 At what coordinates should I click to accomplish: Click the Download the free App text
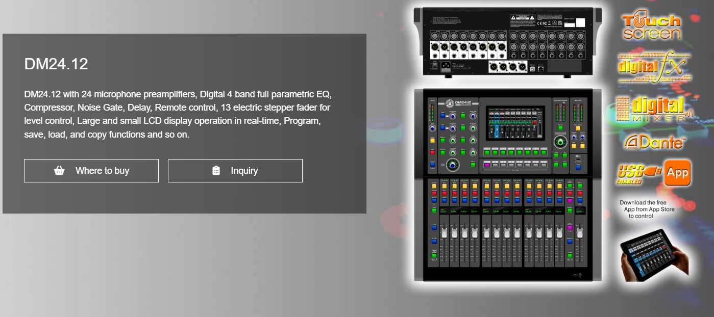pos(647,209)
